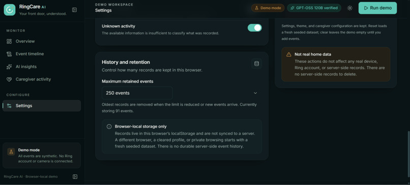The width and height of the screenshot is (410, 185).
Task: Click the footer sidebar panel toggle icon
Action: coord(75,177)
